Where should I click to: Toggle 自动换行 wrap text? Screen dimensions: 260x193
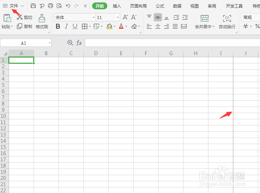click(227, 22)
